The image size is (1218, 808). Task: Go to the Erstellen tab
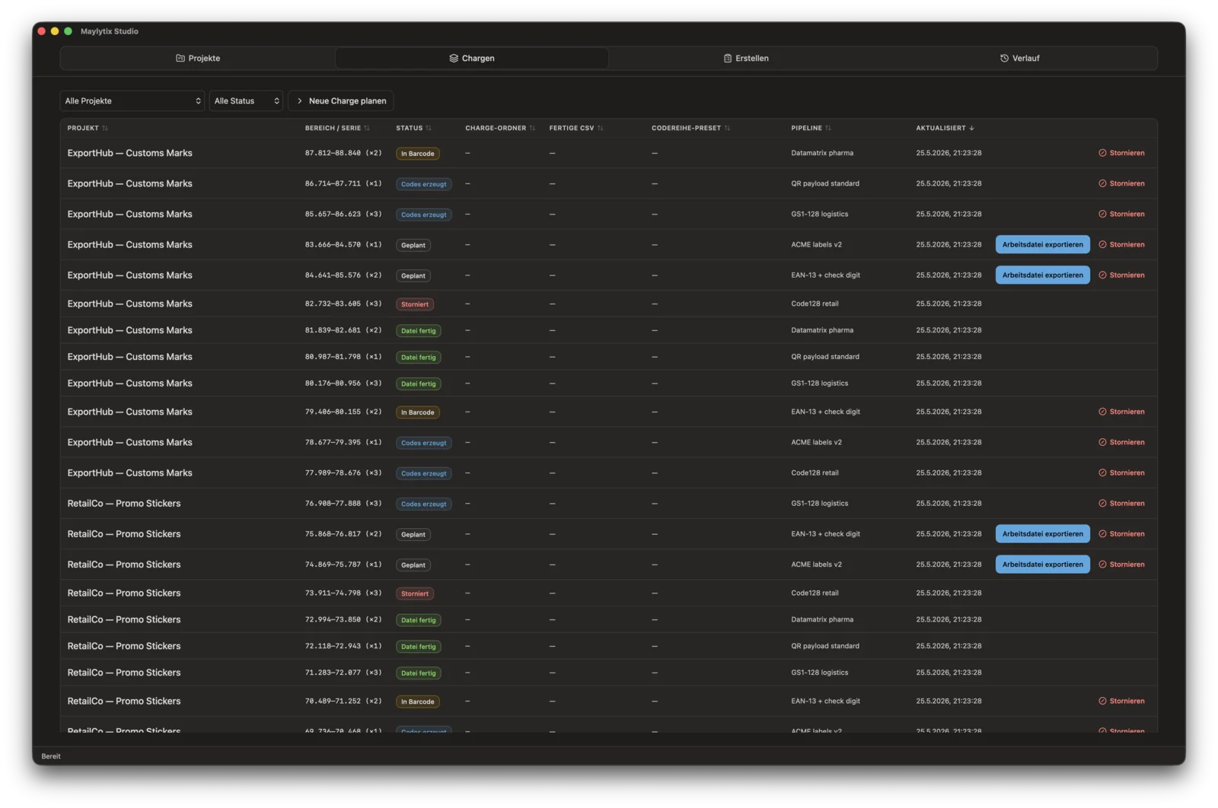click(x=746, y=58)
